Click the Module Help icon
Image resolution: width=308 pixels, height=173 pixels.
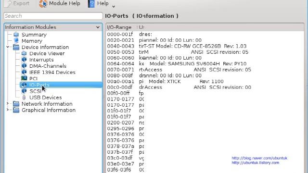point(43,3)
